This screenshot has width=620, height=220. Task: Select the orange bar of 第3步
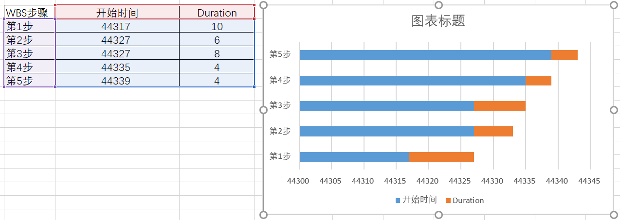point(500,106)
